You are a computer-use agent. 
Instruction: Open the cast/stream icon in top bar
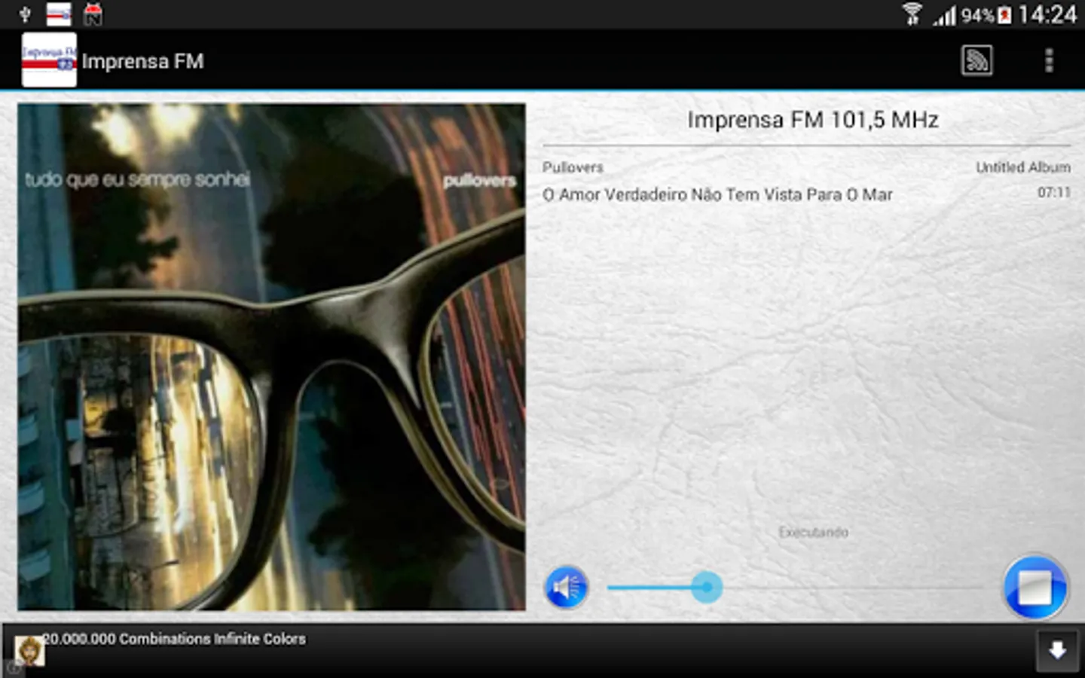point(976,60)
